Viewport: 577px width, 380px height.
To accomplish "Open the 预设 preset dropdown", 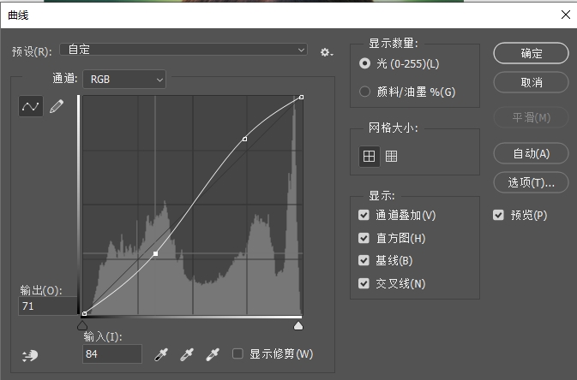I will point(183,50).
